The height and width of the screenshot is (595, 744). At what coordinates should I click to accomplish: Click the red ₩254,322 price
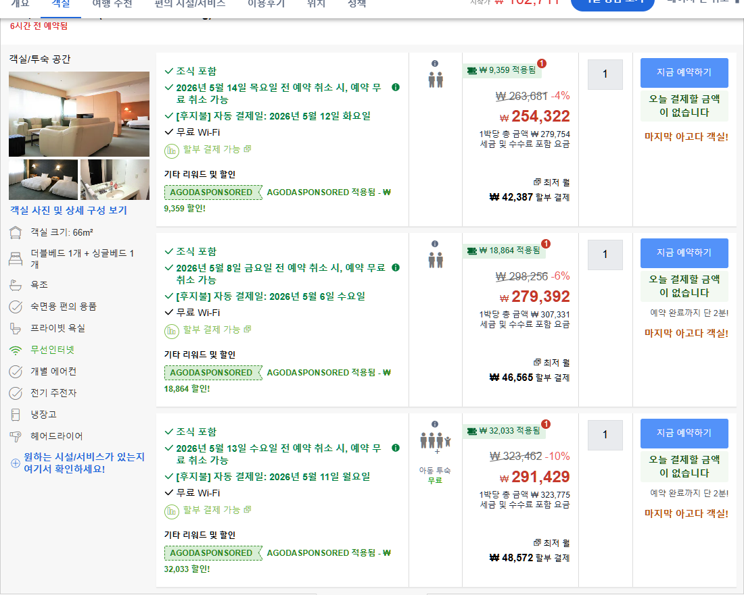pos(535,116)
